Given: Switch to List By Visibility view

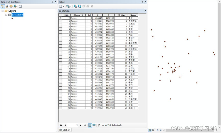Looking at the screenshot, I should [11, 6].
